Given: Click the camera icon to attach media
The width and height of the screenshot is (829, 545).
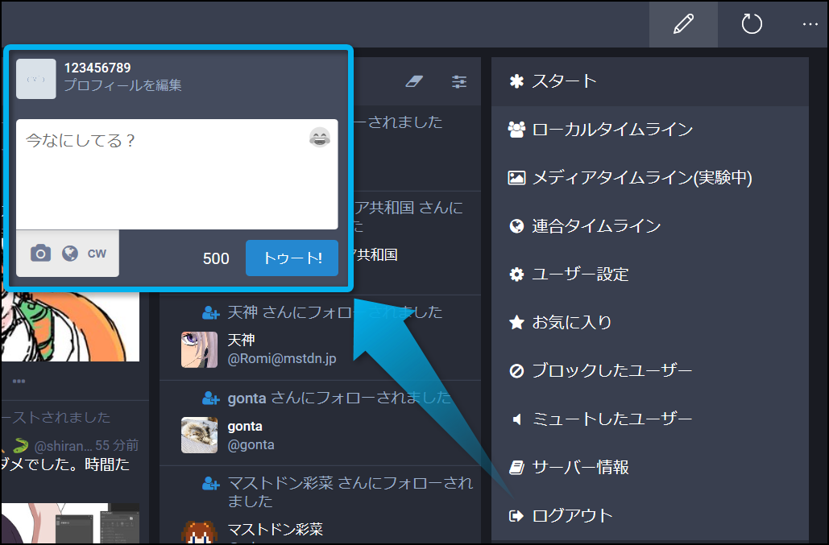Looking at the screenshot, I should (x=40, y=254).
